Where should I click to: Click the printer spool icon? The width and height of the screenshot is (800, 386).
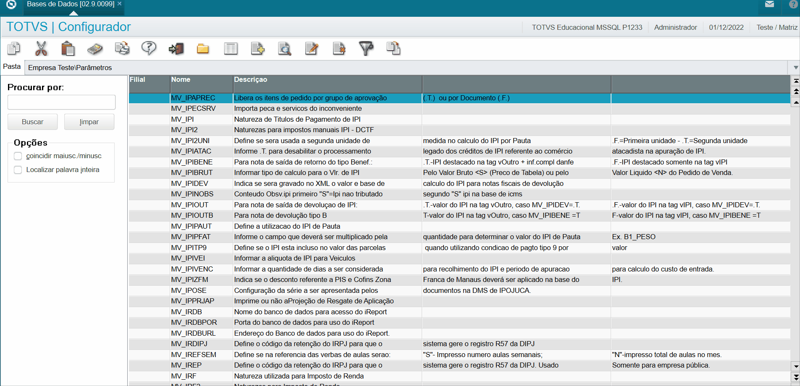pyautogui.click(x=122, y=49)
